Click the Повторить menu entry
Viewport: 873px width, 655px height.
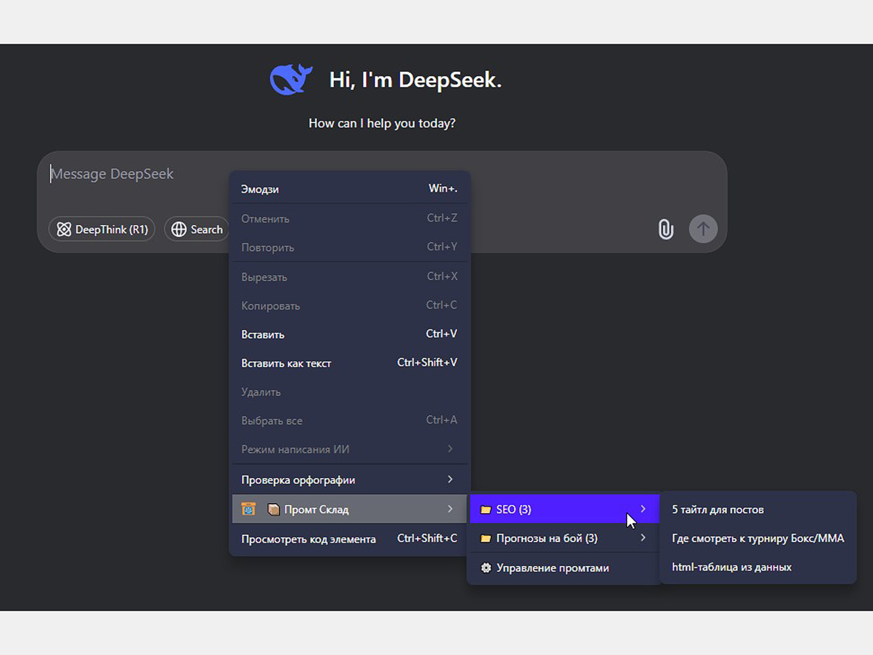coord(349,247)
